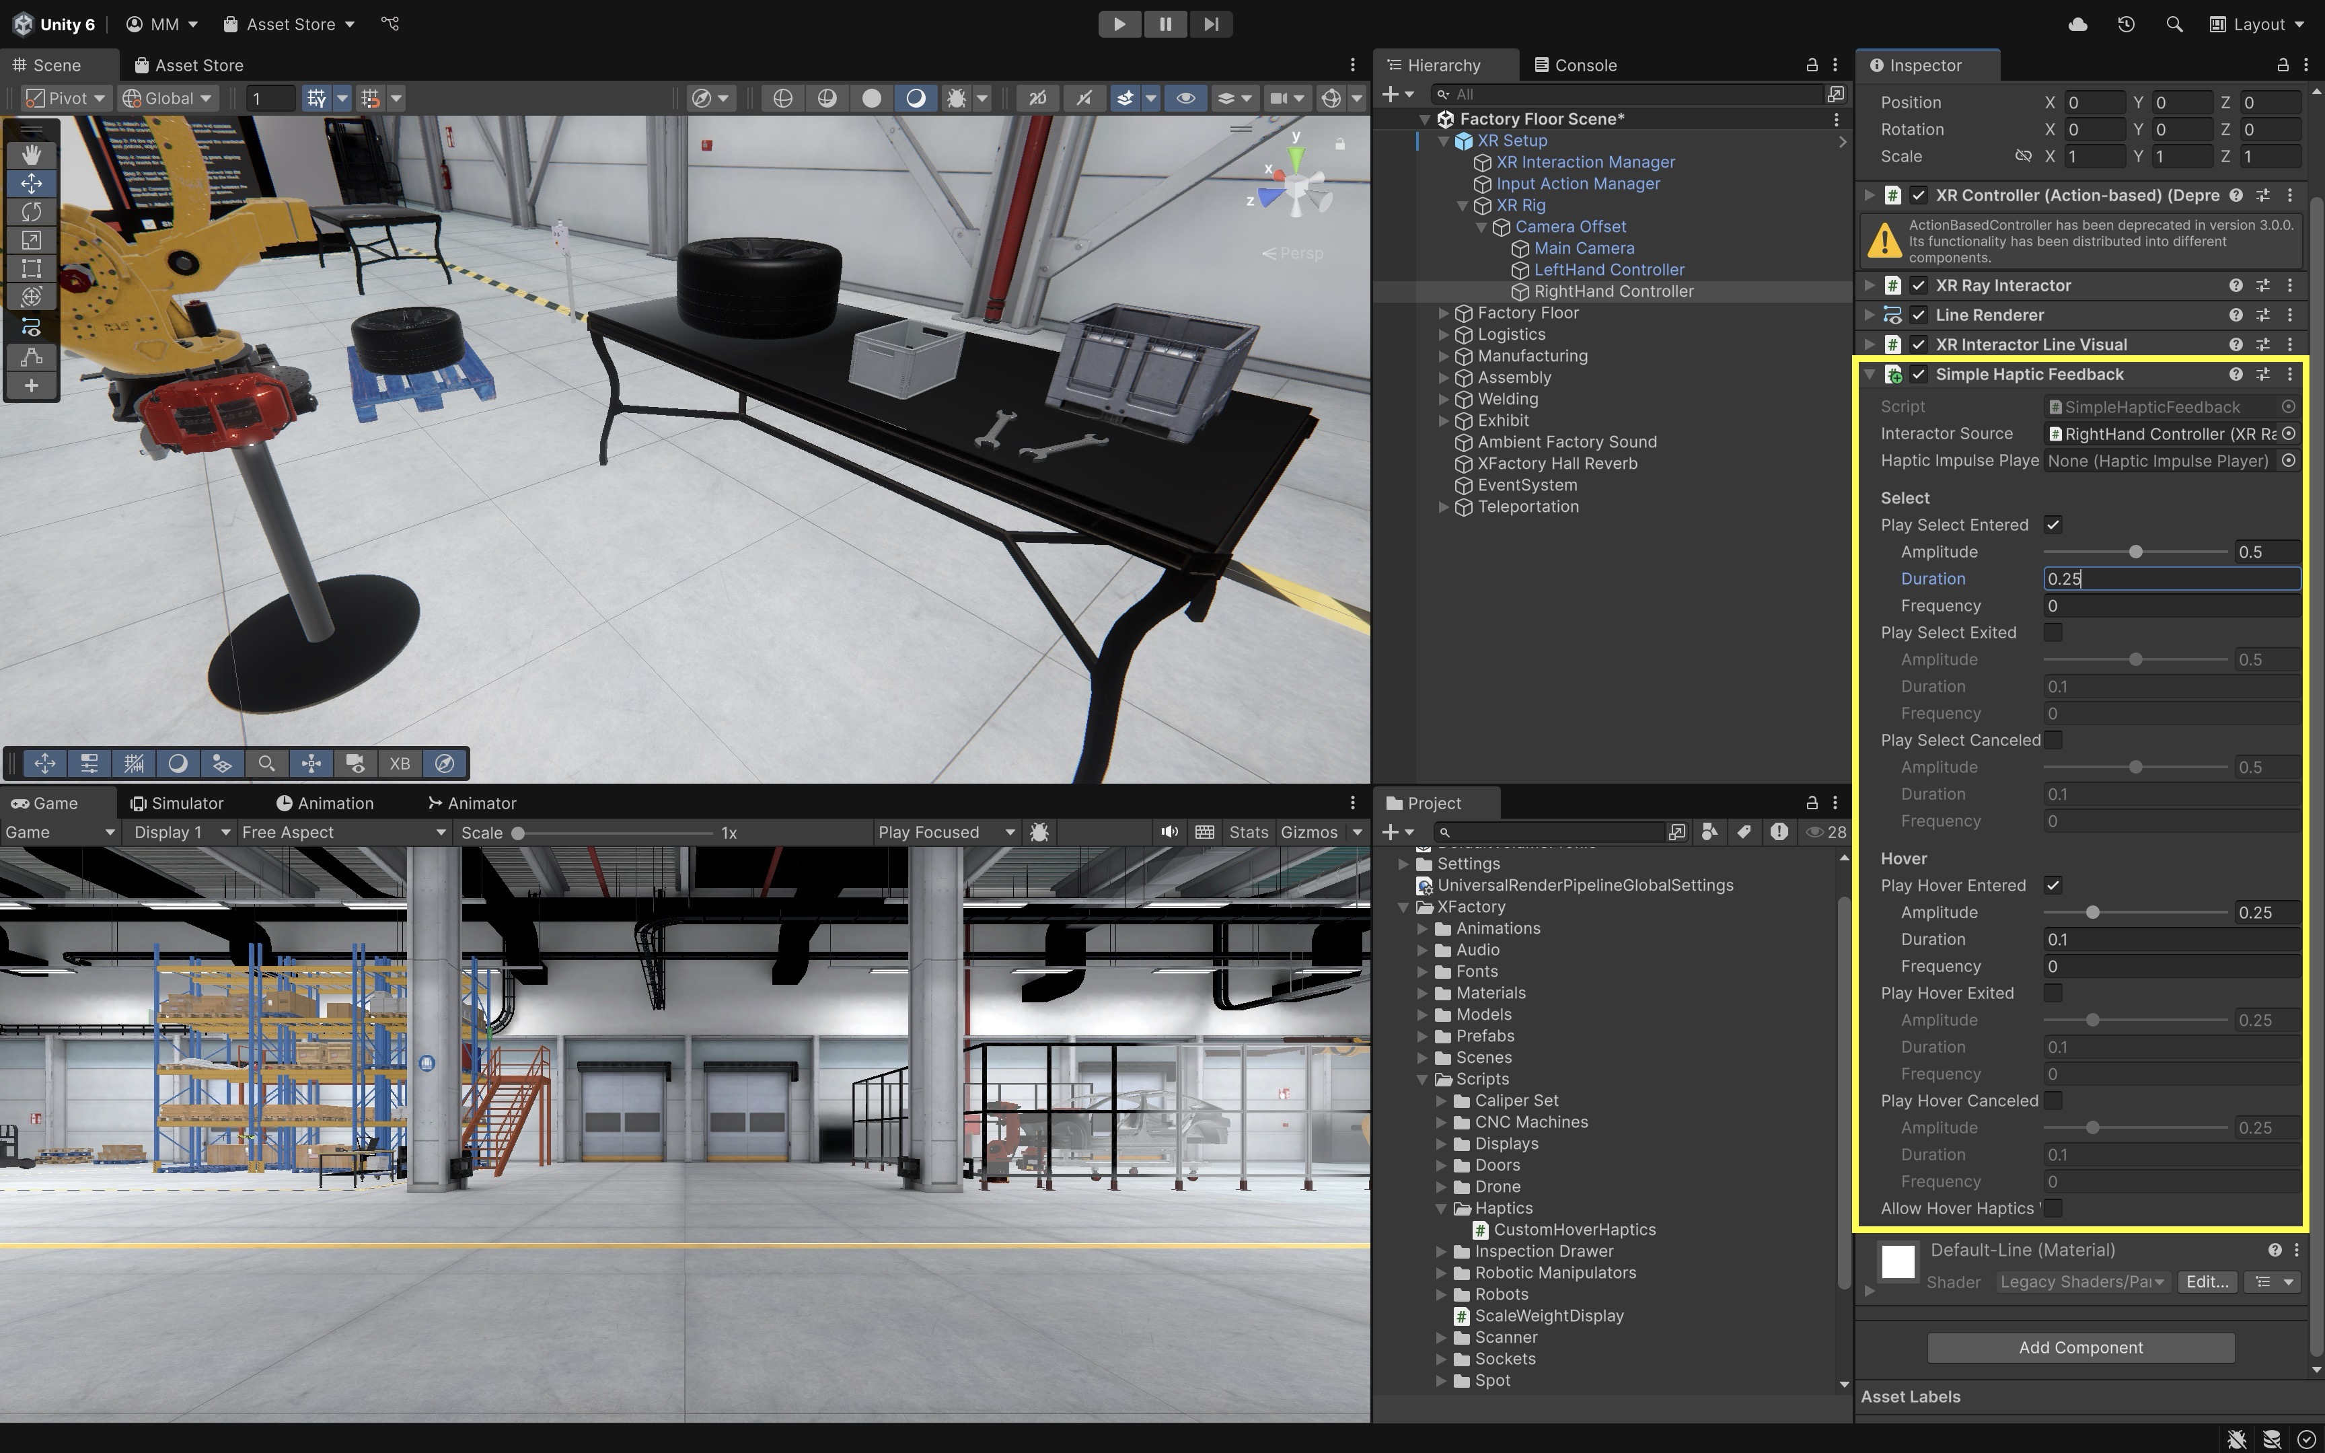
Task: Open the global Search icon
Action: coord(2174,24)
